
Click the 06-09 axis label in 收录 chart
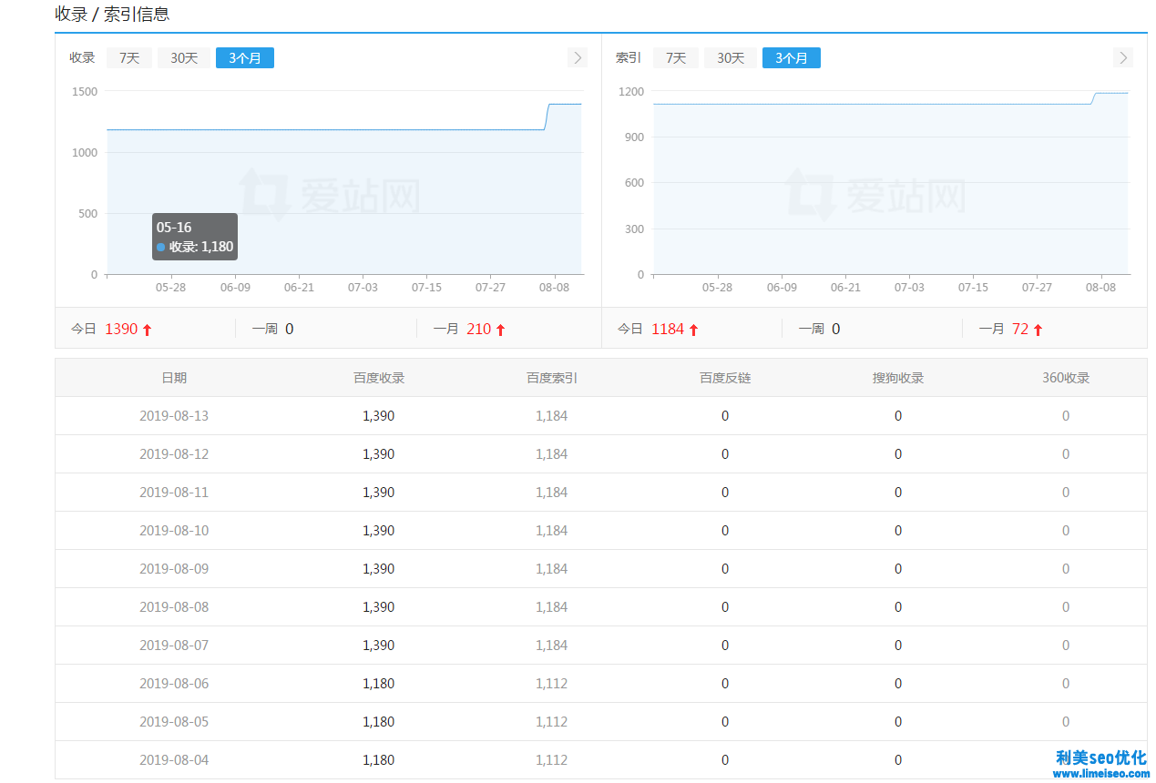coord(235,288)
